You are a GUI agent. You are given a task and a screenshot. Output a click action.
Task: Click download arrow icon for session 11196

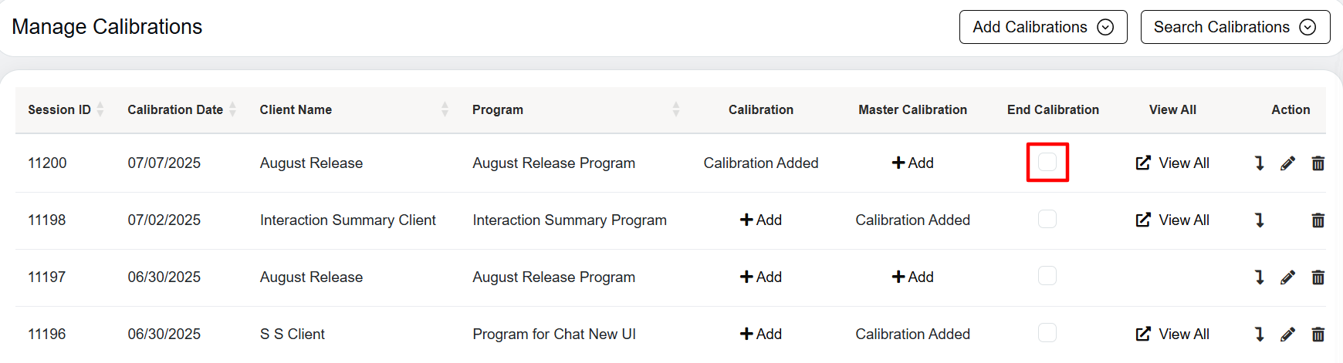point(1259,334)
